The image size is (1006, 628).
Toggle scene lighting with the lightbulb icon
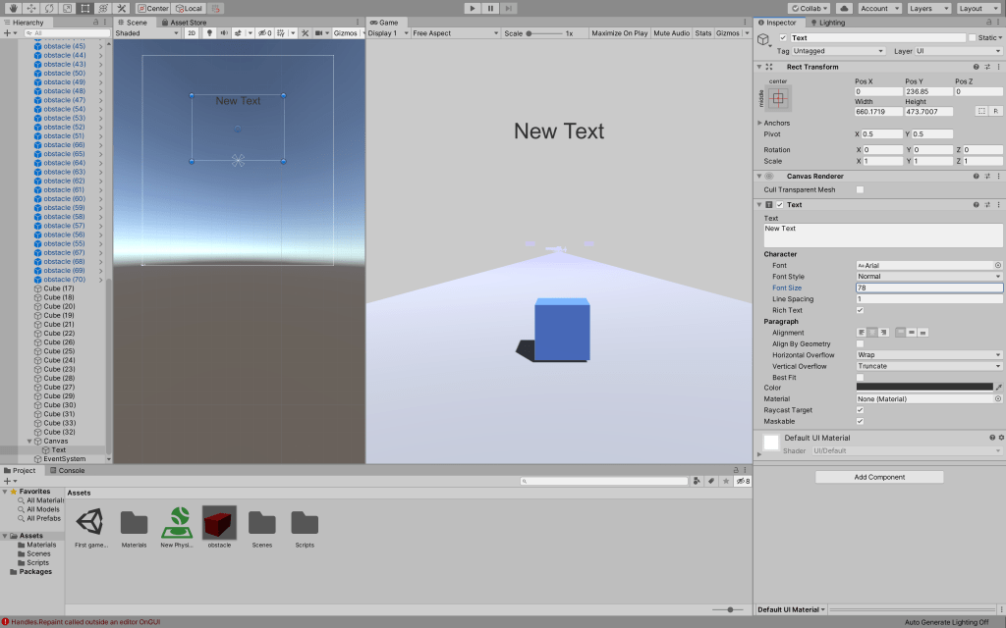tap(208, 33)
